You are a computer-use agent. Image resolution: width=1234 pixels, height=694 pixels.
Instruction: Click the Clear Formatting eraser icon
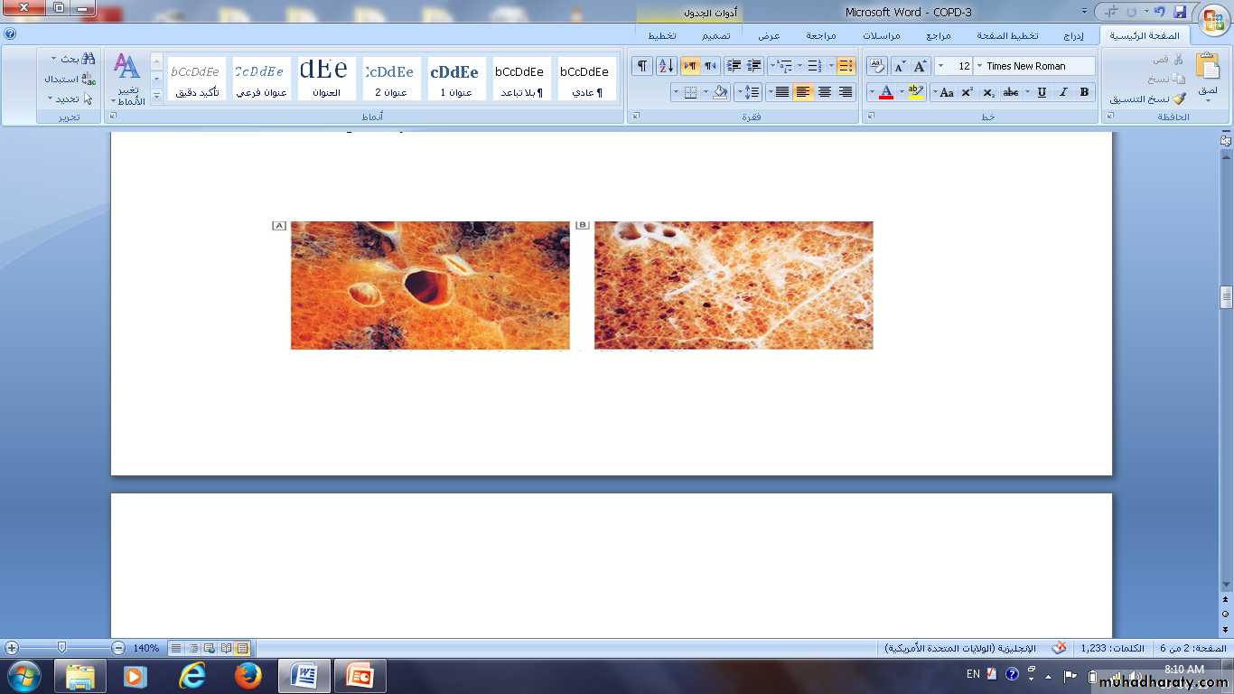coord(876,66)
